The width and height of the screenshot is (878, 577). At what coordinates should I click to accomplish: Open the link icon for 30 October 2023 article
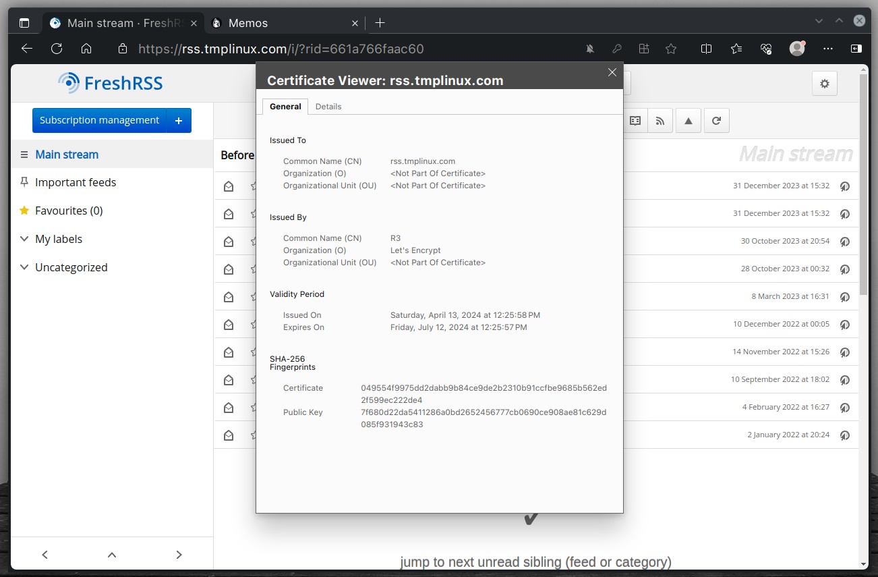pos(845,242)
